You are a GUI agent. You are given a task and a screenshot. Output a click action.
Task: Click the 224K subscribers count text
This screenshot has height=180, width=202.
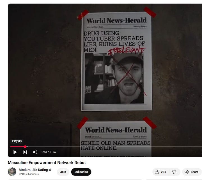29,174
